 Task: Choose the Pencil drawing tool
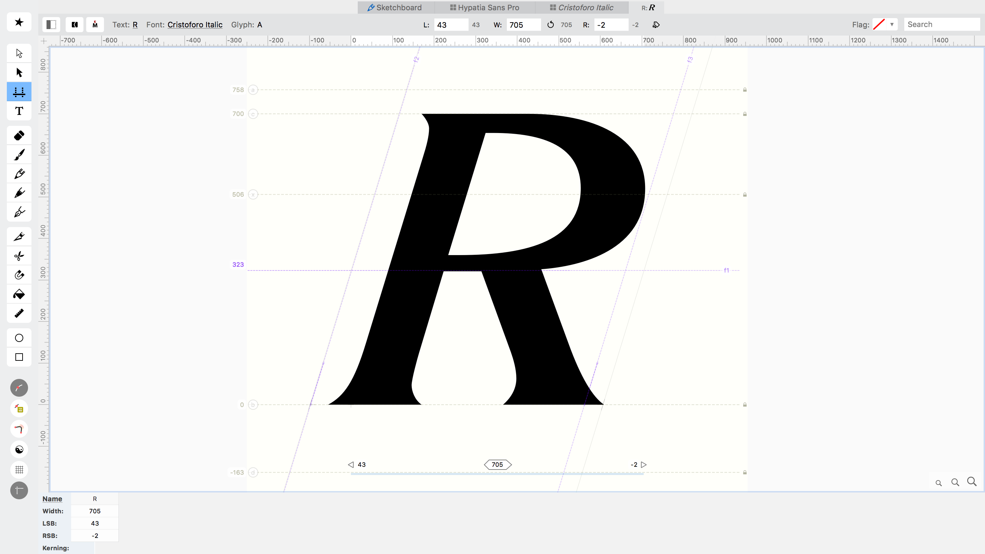[x=19, y=173]
